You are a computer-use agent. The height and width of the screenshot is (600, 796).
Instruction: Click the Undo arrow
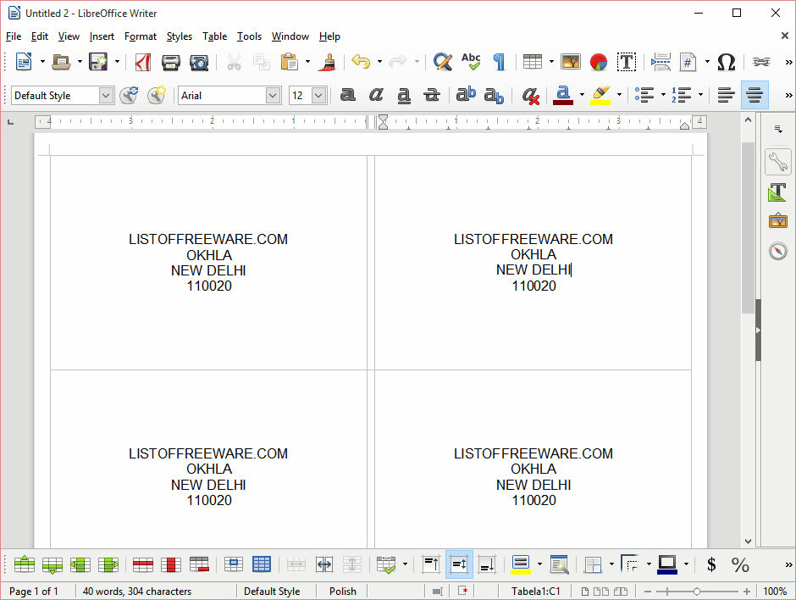coord(361,62)
